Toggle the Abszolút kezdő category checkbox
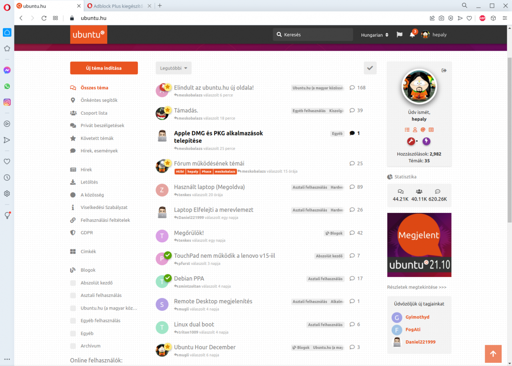The image size is (512, 366). (x=73, y=283)
